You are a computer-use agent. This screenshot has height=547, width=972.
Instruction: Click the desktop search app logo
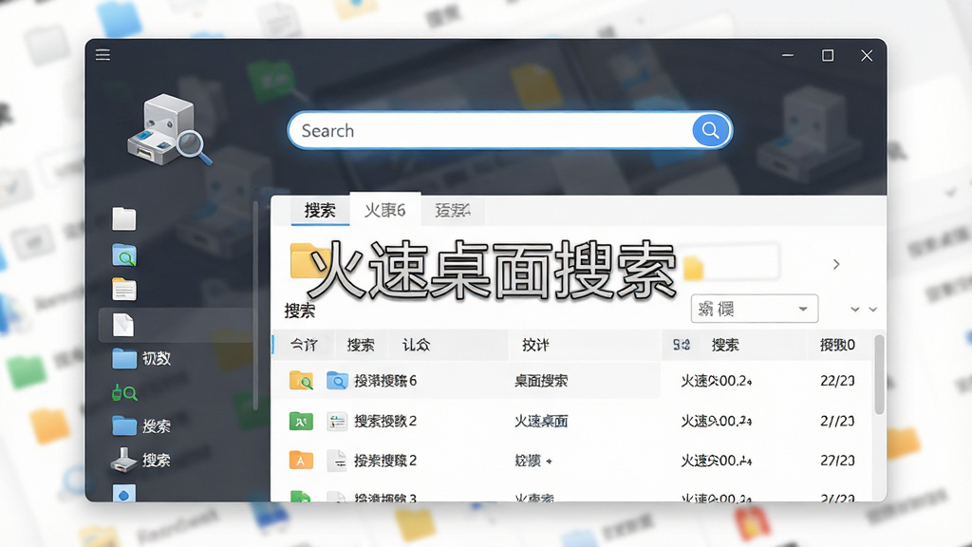[169, 130]
